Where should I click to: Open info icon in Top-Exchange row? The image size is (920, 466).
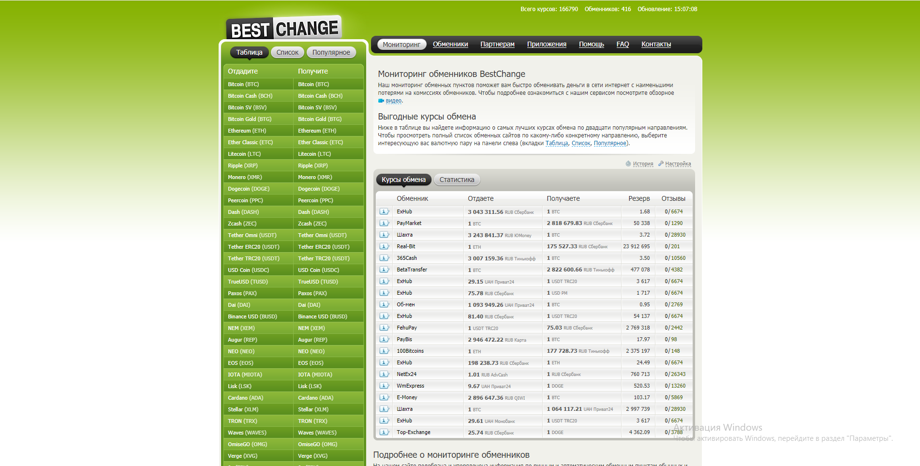coord(384,432)
